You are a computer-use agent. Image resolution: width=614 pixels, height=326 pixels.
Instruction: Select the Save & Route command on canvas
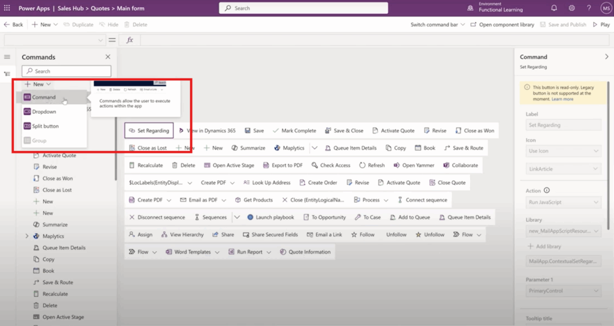pos(463,148)
